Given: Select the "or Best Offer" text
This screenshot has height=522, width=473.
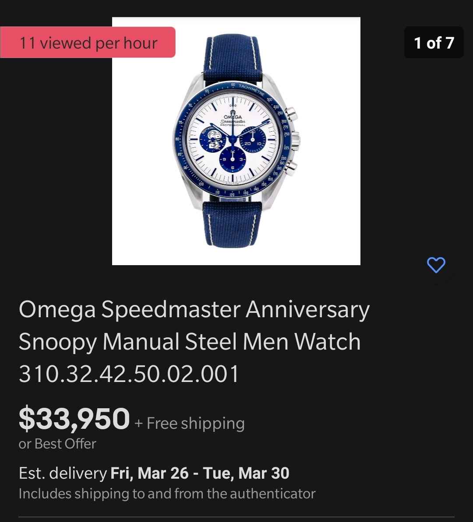Looking at the screenshot, I should (57, 444).
